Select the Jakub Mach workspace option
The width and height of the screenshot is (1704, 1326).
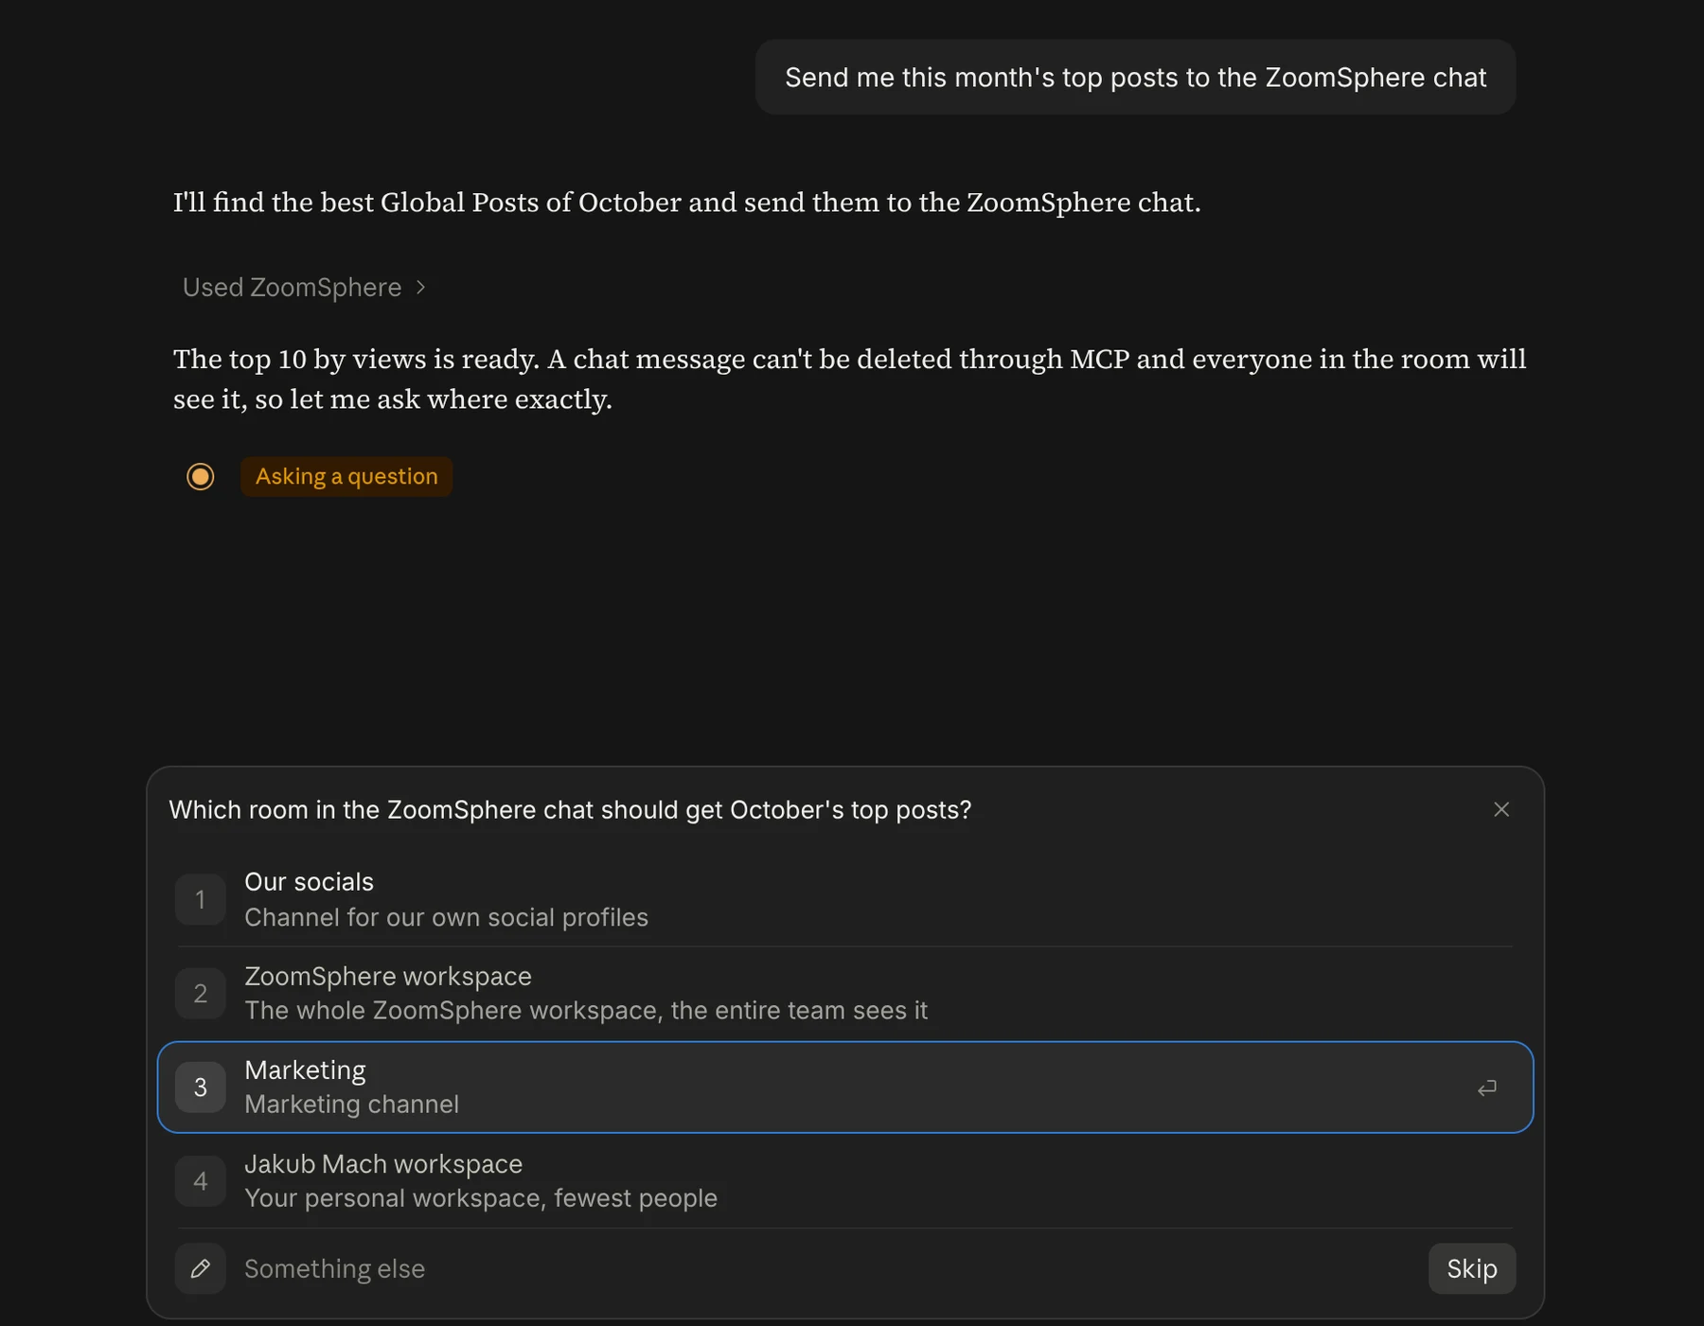(844, 1180)
